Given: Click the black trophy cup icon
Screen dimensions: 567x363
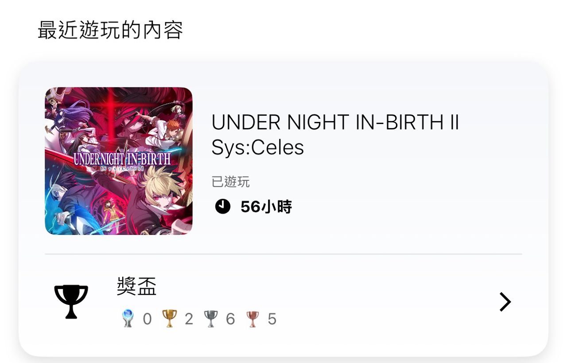Looking at the screenshot, I should [71, 302].
